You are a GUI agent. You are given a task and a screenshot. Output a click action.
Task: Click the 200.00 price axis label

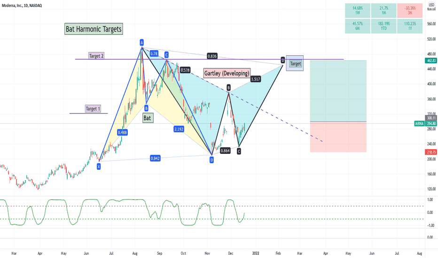(431, 159)
